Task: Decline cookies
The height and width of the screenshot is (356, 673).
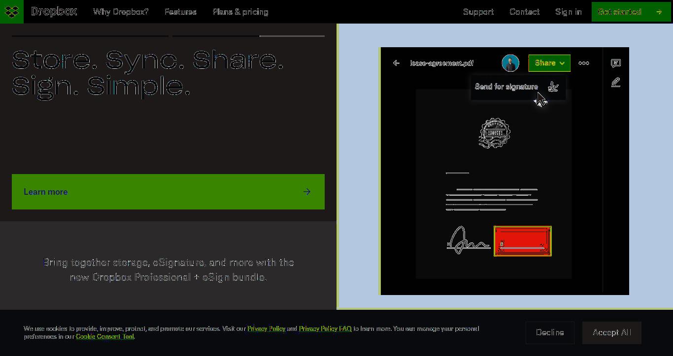Action: point(550,333)
